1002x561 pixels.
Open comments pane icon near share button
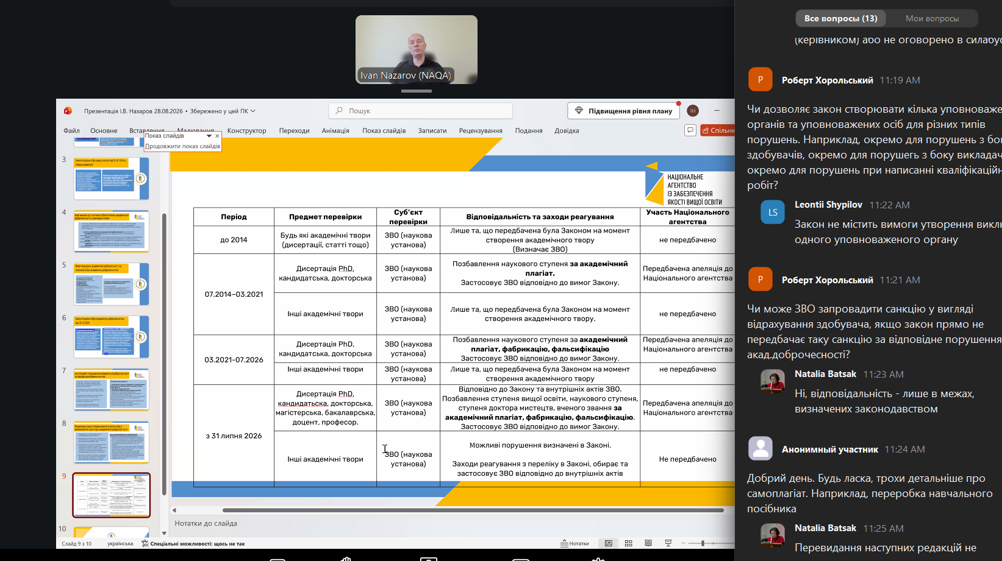[x=690, y=130]
